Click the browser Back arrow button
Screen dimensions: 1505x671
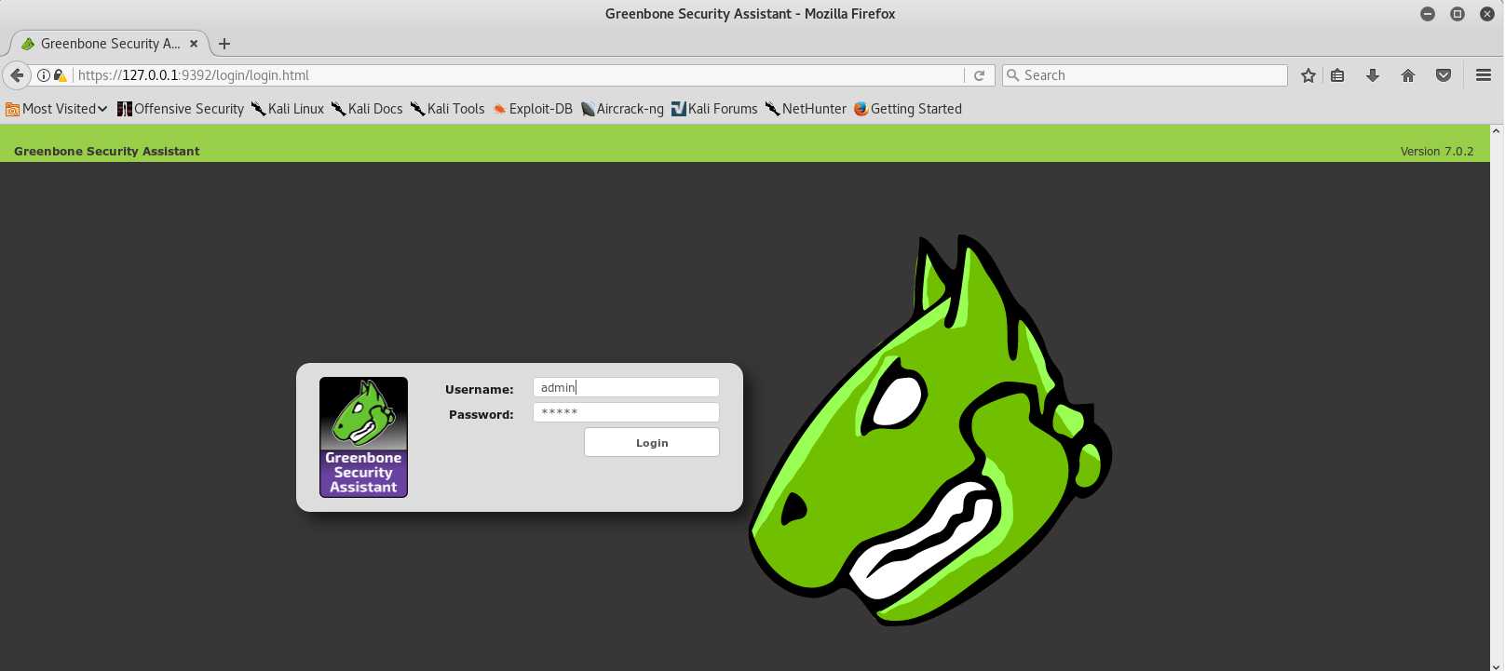(x=16, y=75)
